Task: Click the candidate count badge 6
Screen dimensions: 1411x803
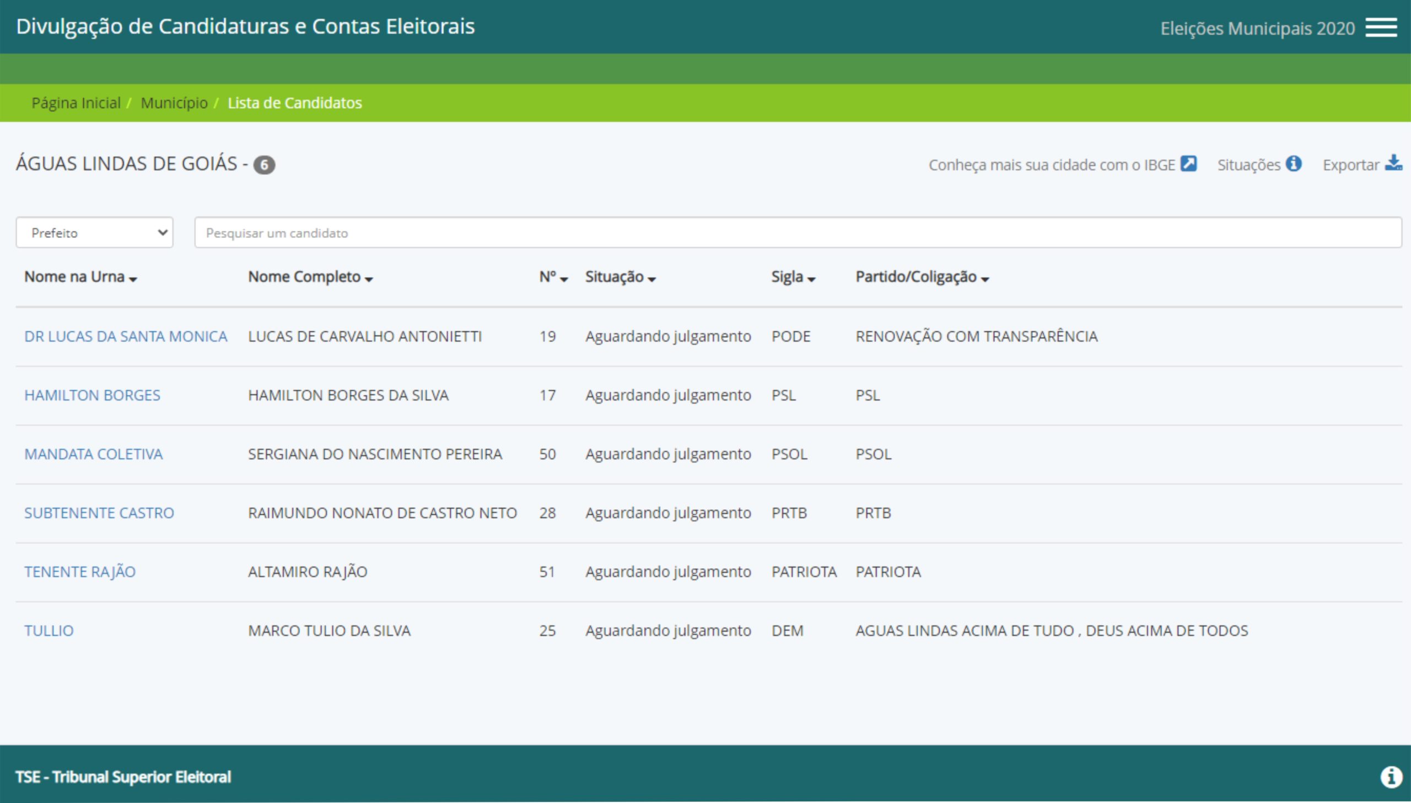Action: tap(264, 165)
